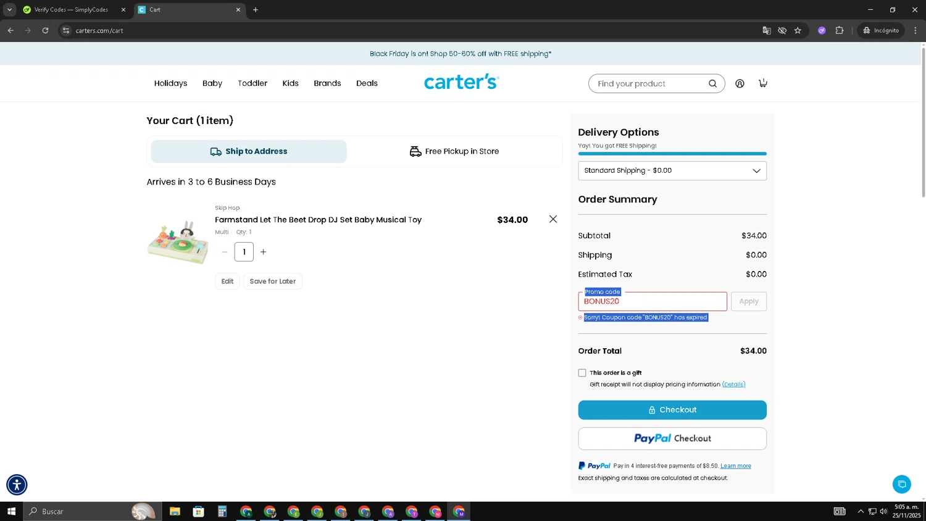
Task: Click the blue Checkout button
Action: click(x=672, y=410)
